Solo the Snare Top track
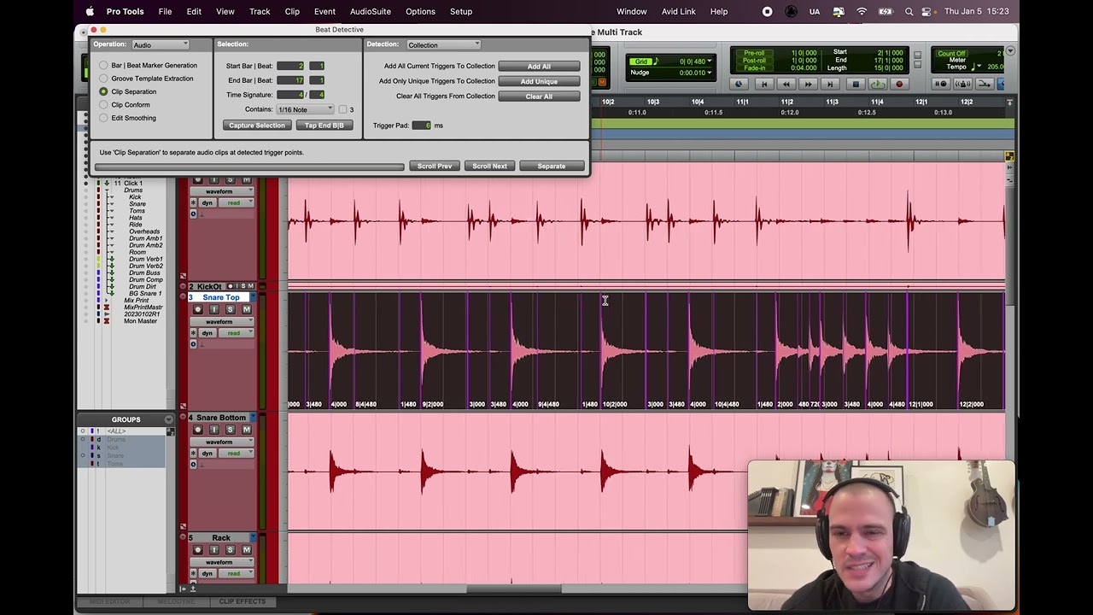Image resolution: width=1093 pixels, height=615 pixels. pos(231,309)
